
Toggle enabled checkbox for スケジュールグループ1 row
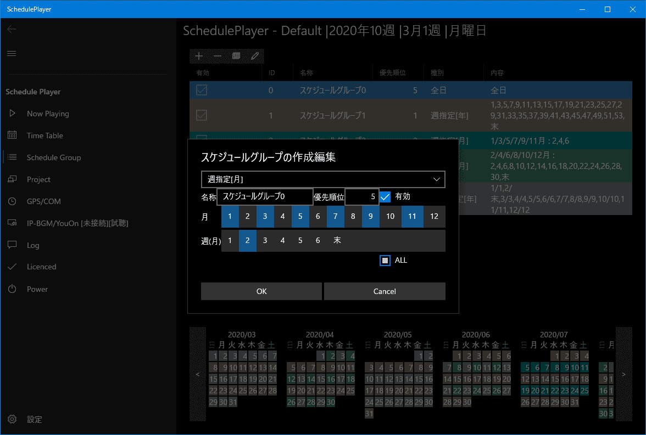(202, 115)
